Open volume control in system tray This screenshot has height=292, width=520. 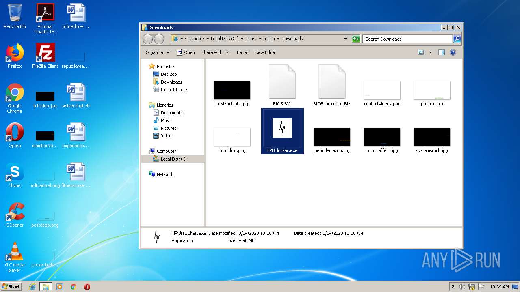point(462,287)
